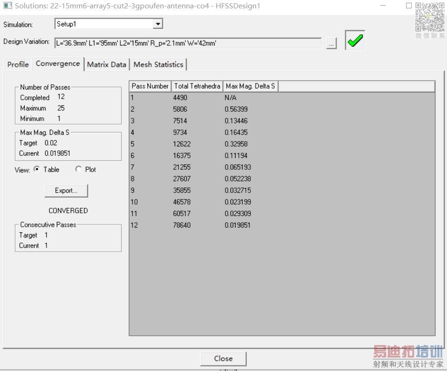The height and width of the screenshot is (371, 447).
Task: Click the N/A delta S cell
Action: 230,97
